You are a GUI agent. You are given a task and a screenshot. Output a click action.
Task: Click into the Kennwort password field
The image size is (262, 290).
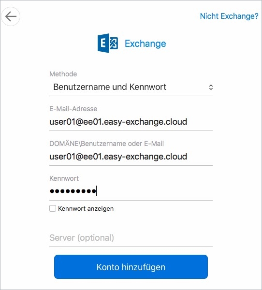(131, 191)
